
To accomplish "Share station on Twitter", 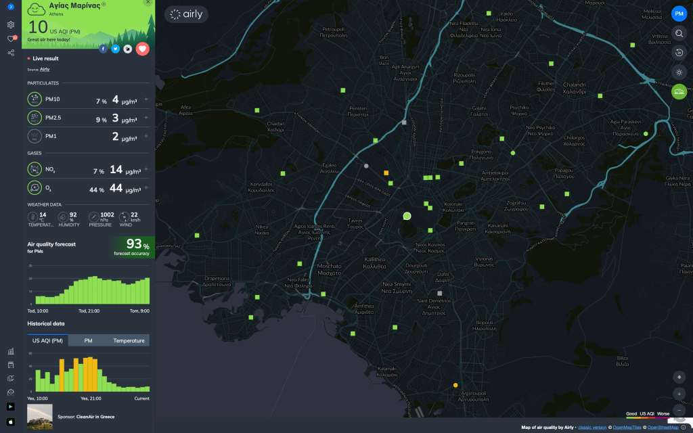I will [x=115, y=49].
